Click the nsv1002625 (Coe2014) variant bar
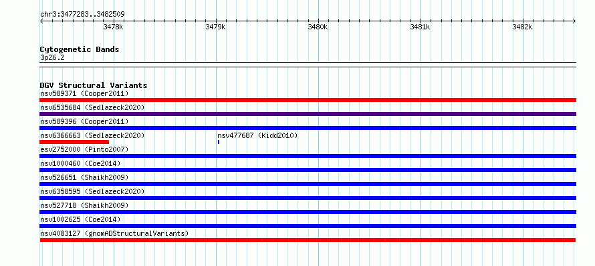Viewport: 595px width, 266px height. (308, 226)
